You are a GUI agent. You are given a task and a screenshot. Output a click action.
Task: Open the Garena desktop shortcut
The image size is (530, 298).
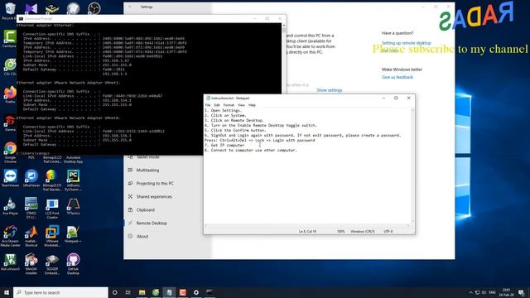(x=10, y=123)
